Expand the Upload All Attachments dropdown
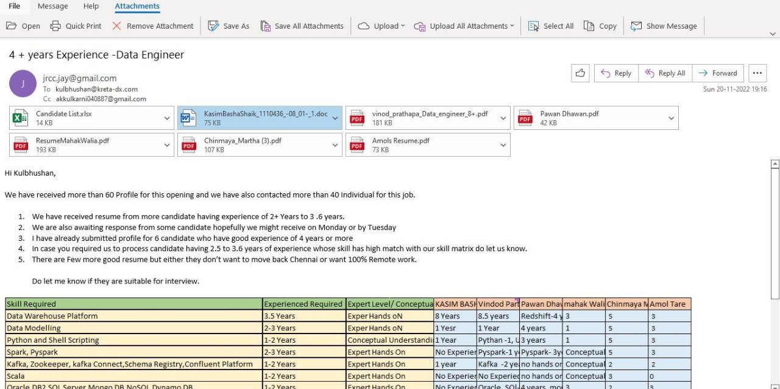 511,26
